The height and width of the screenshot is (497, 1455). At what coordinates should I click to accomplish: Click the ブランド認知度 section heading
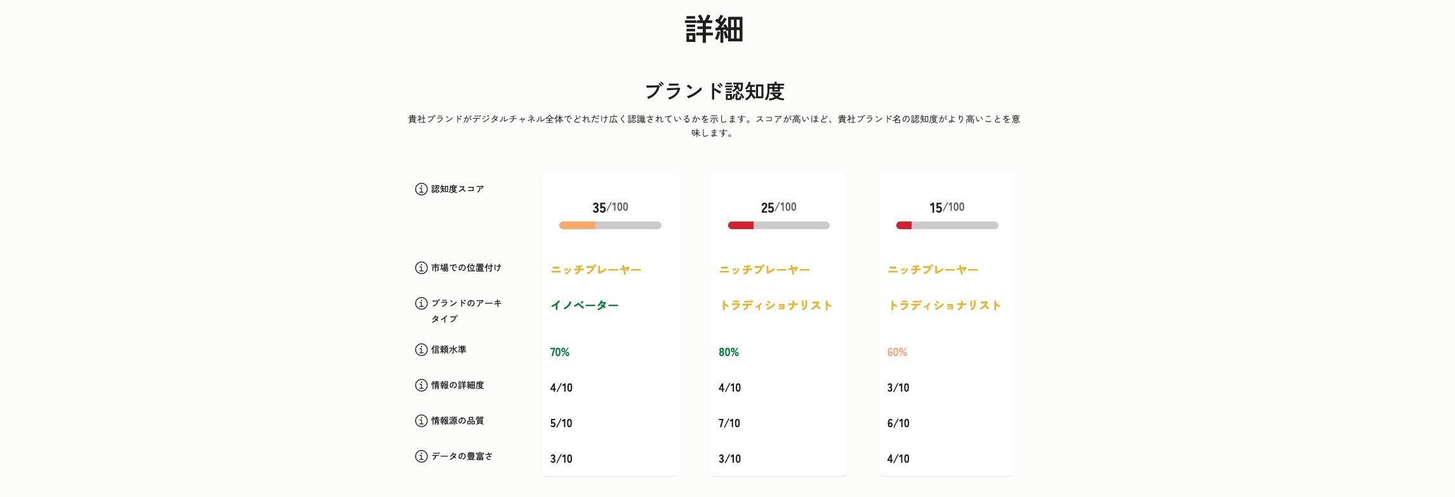(714, 92)
